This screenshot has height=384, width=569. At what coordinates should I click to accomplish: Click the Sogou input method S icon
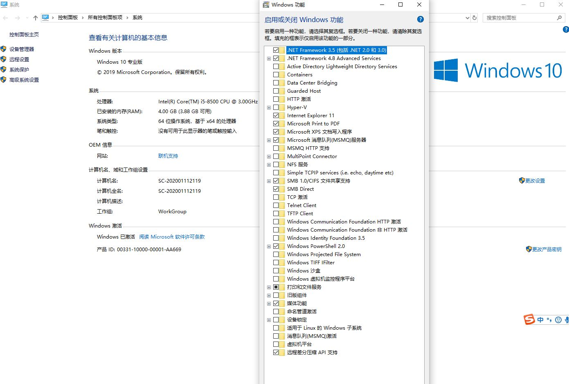[x=529, y=319]
